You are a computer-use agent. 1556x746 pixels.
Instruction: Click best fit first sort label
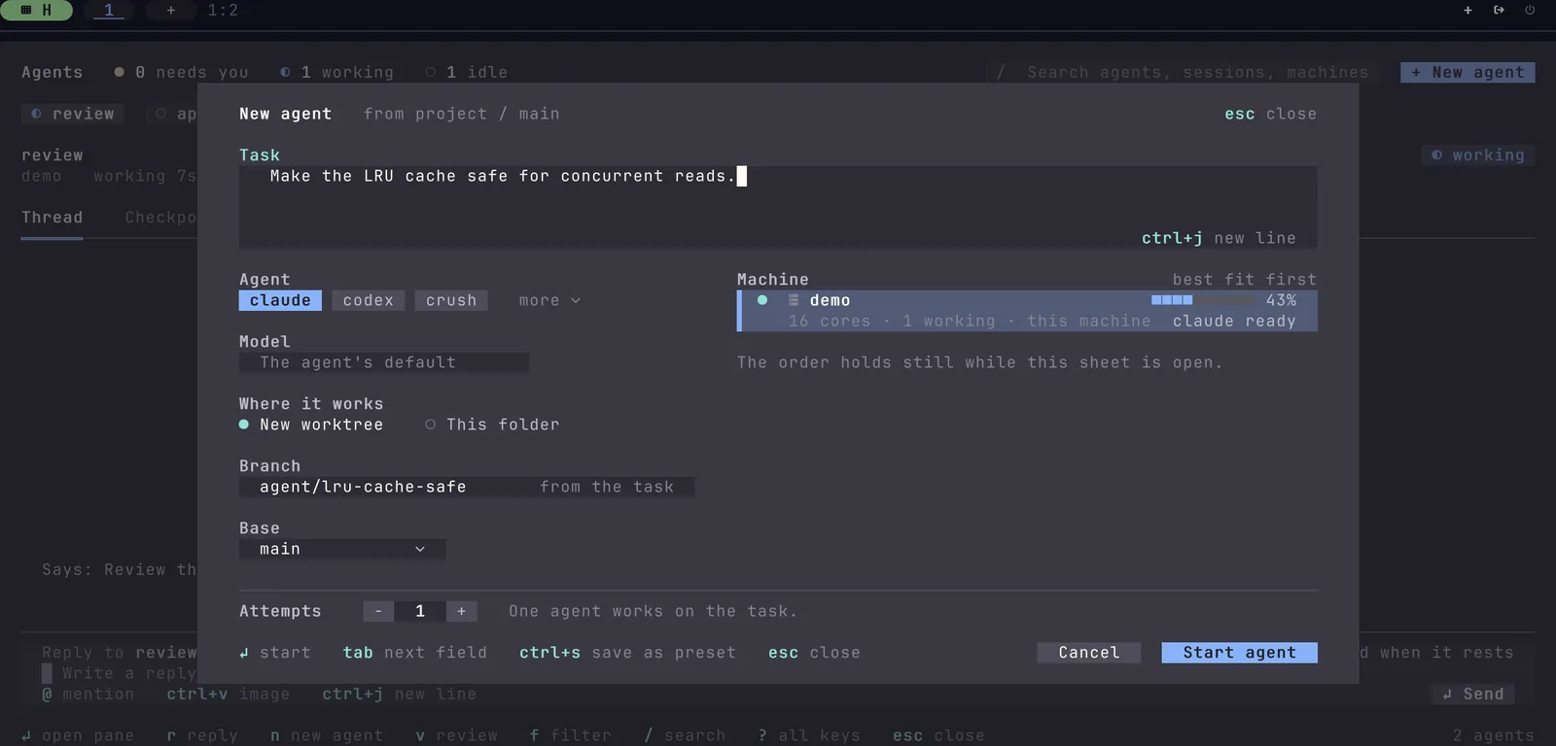[1244, 280]
